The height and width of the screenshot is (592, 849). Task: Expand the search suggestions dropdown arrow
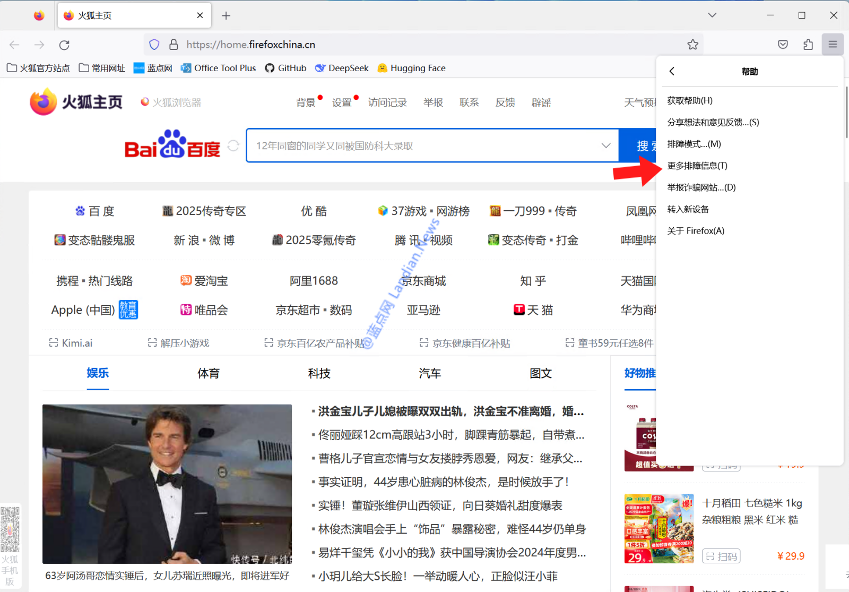tap(605, 145)
